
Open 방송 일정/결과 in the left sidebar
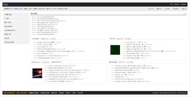tap(16, 27)
